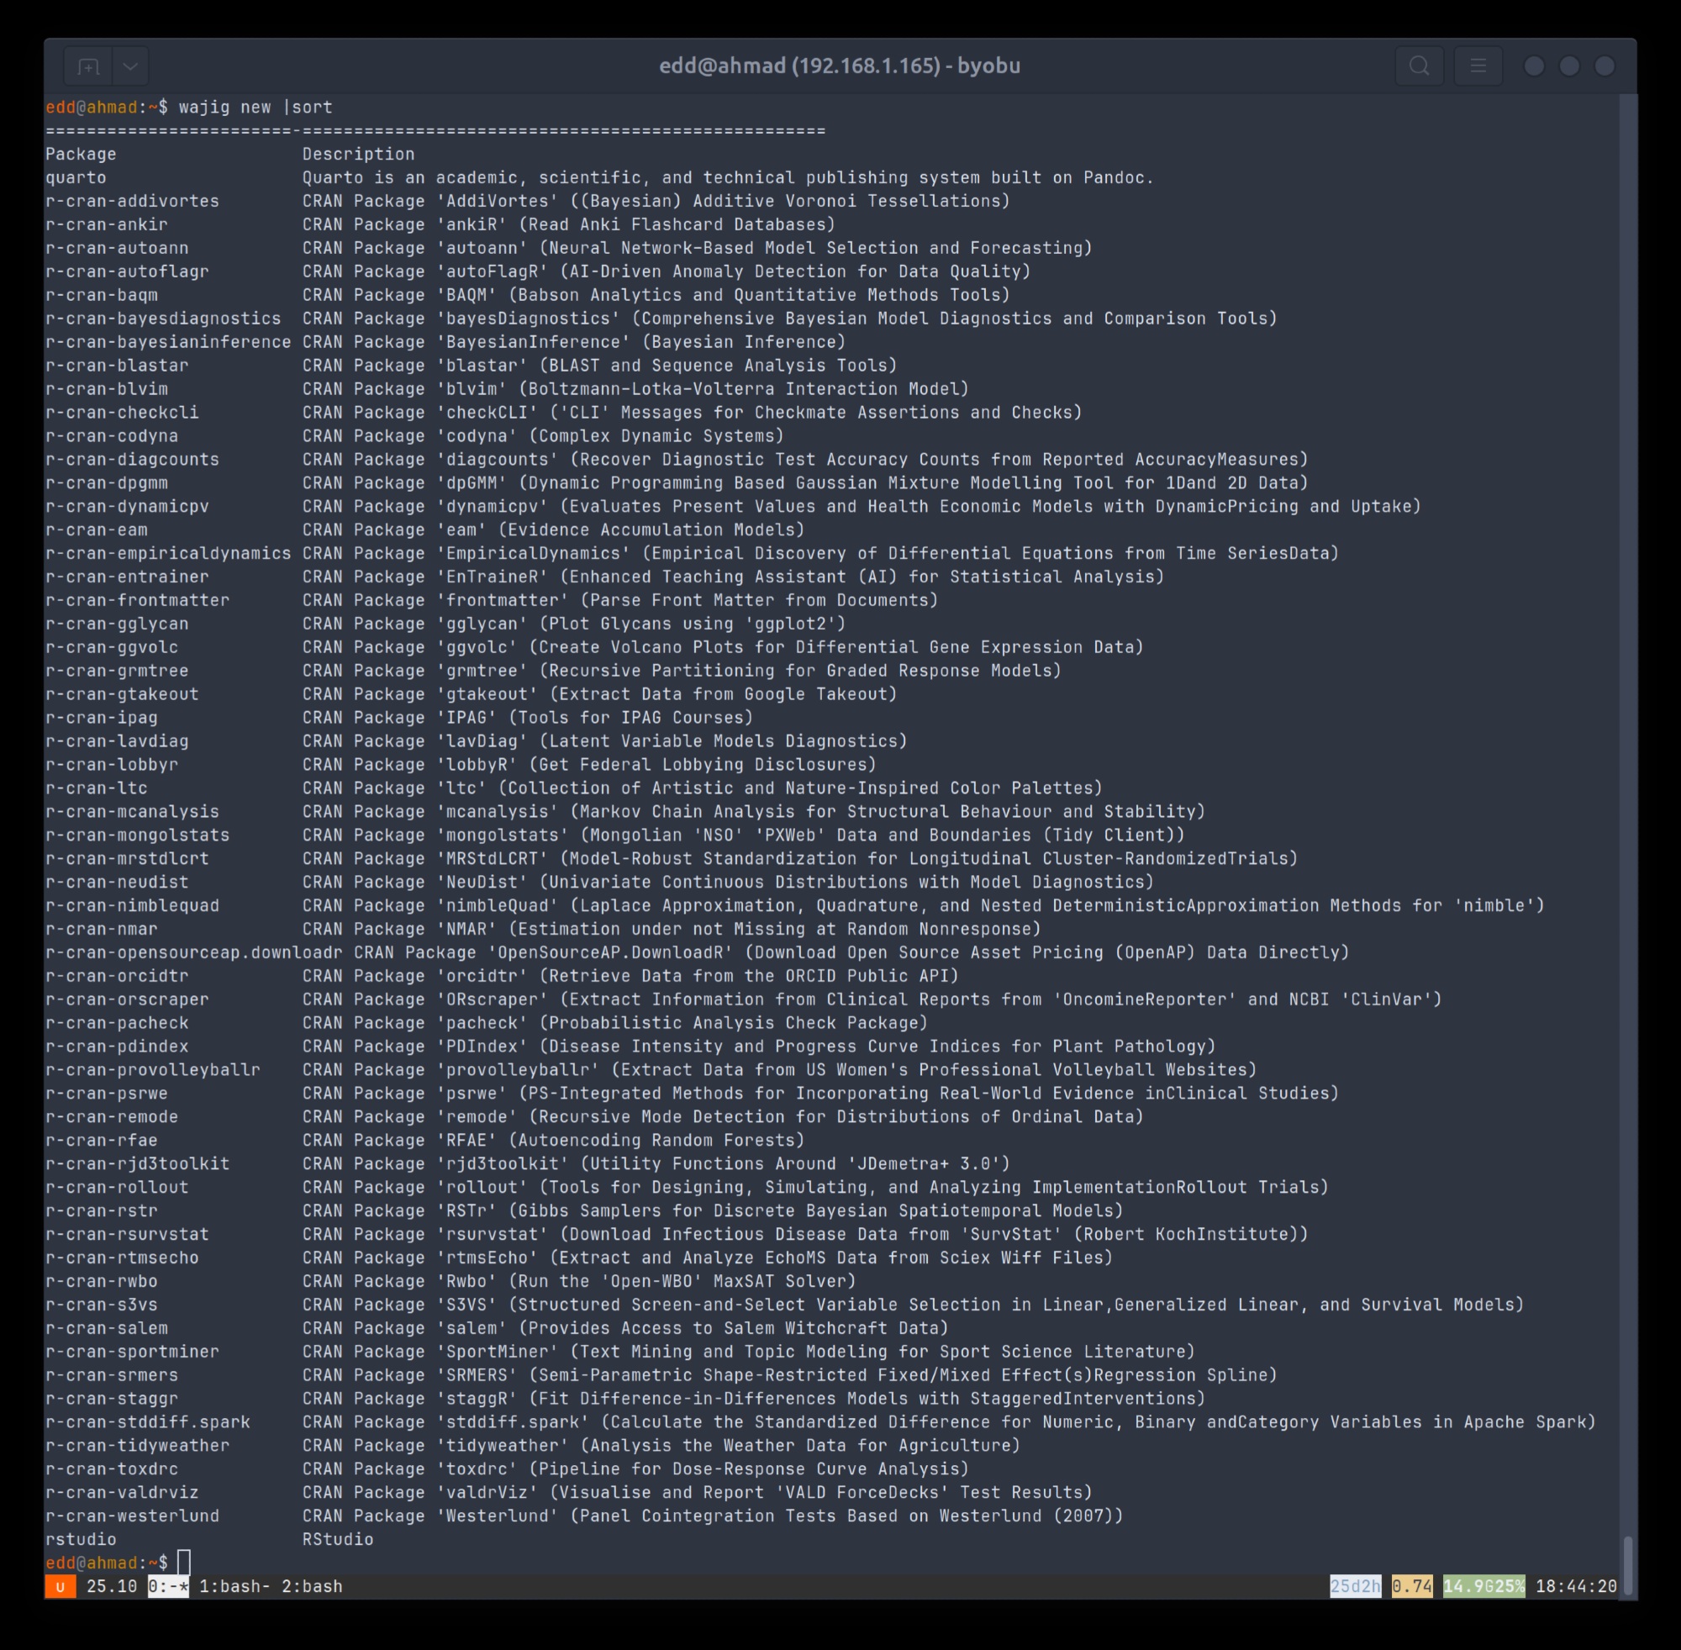Click the r-cran-nimblequad package line

[133, 905]
